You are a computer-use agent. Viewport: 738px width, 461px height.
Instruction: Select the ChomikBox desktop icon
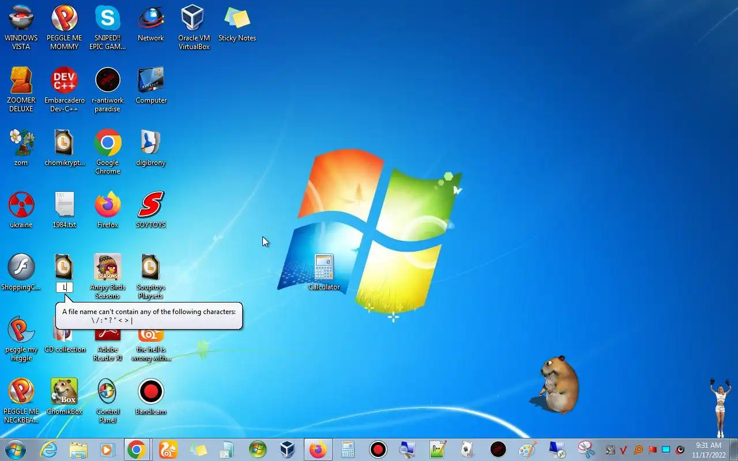[65, 397]
